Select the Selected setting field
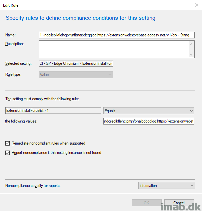Image resolution: width=202 pixels, height=211 pixels. coord(76,63)
